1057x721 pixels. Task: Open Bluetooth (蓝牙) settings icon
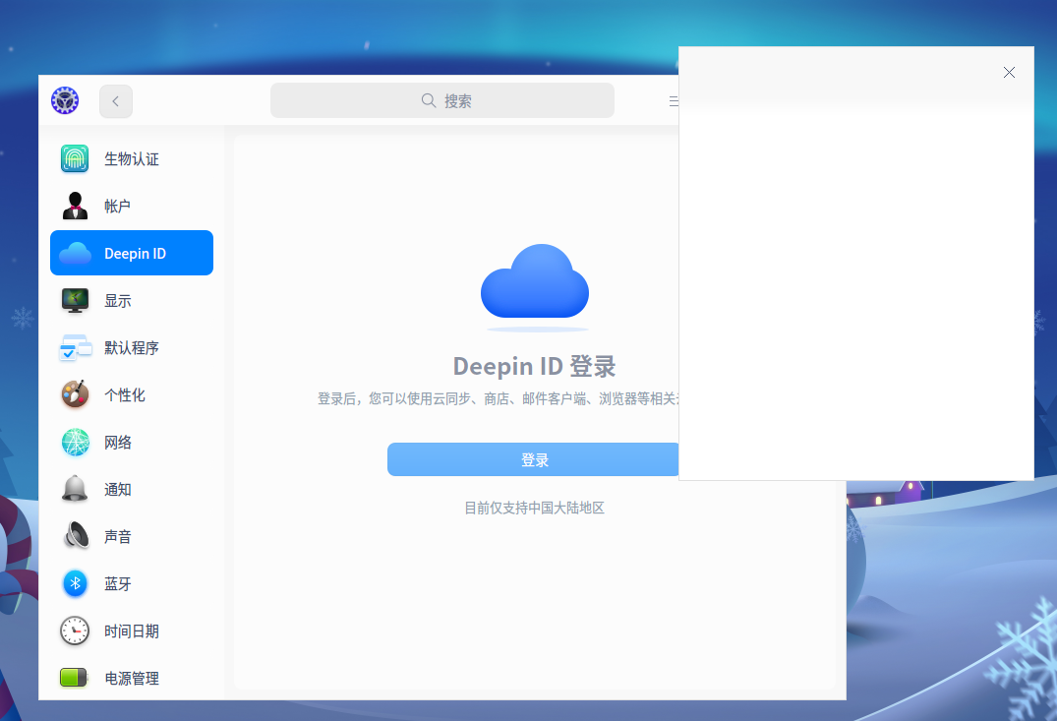tap(74, 583)
